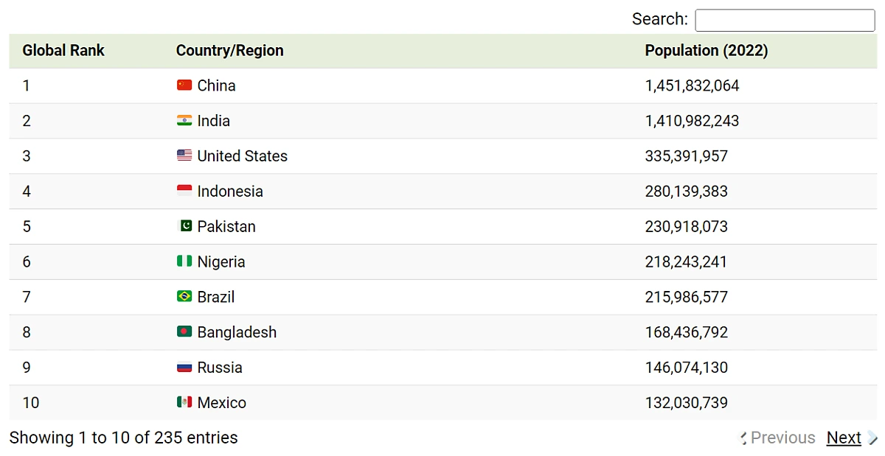The height and width of the screenshot is (456, 885).
Task: Click the Russia flag icon
Action: coord(184,368)
